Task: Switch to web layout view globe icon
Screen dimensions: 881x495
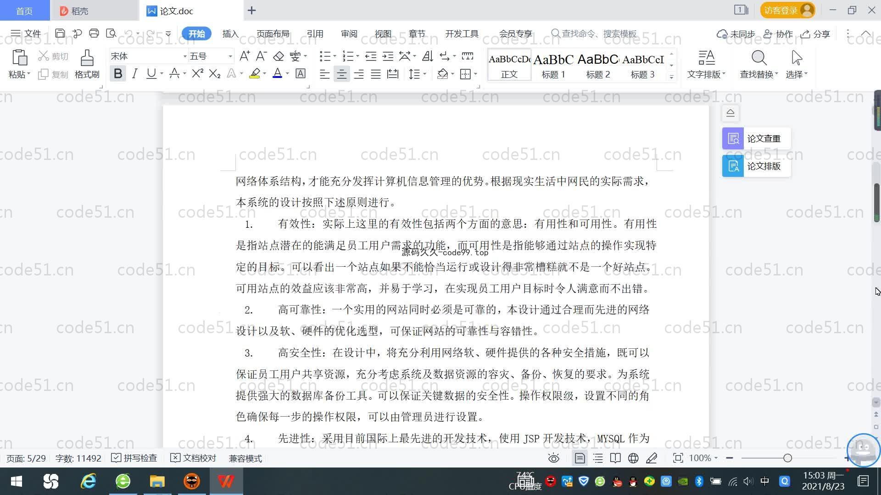Action: point(633,458)
